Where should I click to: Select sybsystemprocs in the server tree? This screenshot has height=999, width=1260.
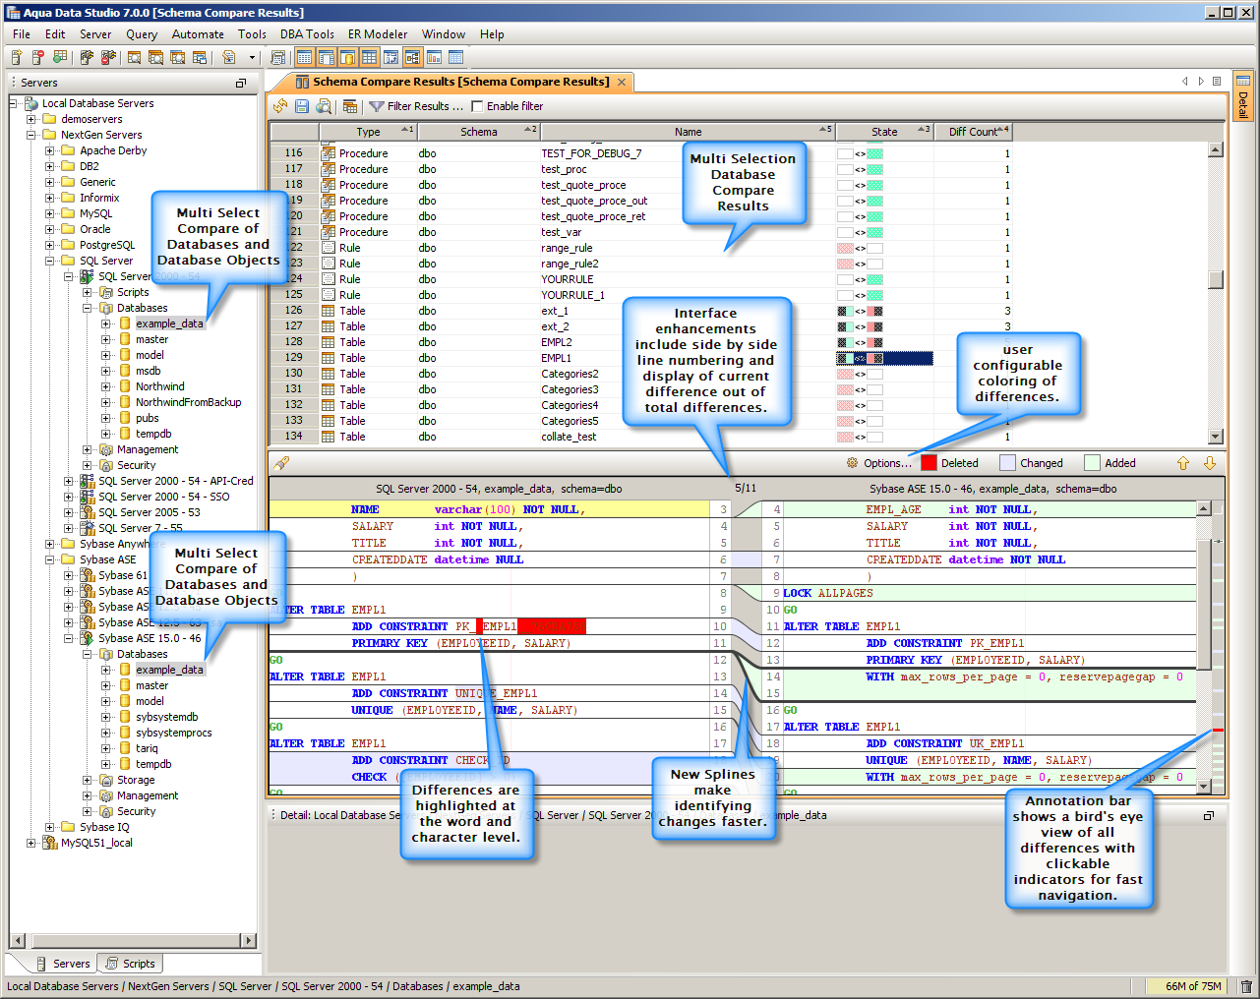(174, 733)
